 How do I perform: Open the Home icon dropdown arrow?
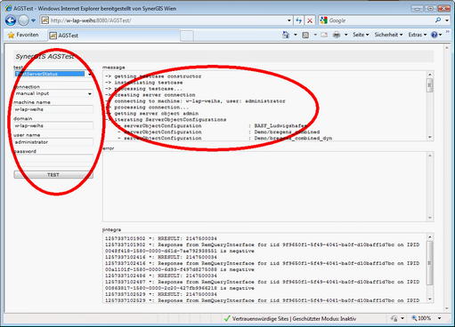(296, 35)
